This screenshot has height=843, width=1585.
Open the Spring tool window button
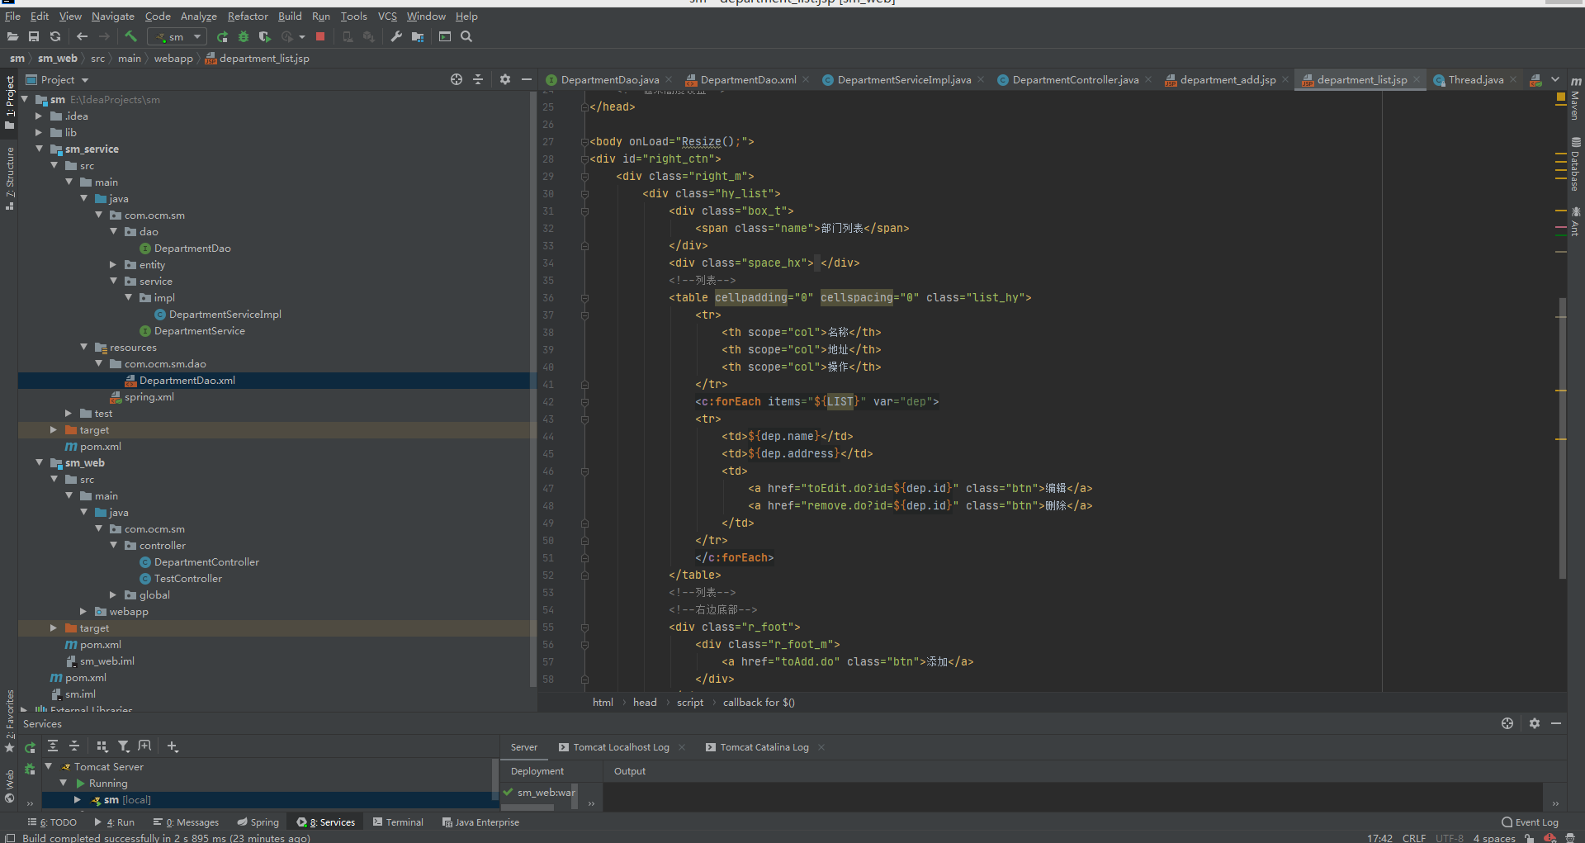pyautogui.click(x=258, y=822)
